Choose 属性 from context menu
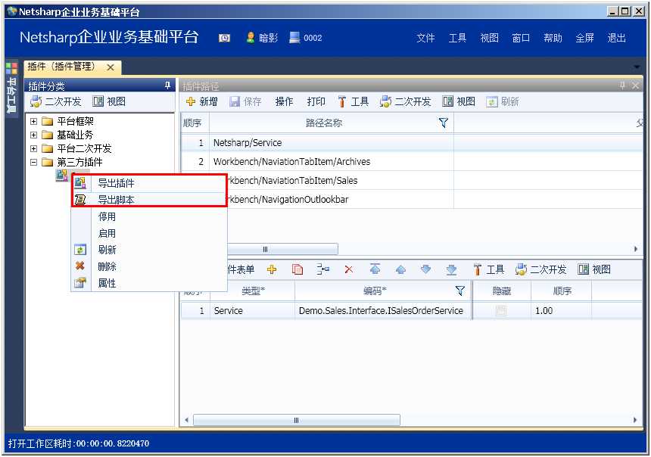 tap(149, 283)
